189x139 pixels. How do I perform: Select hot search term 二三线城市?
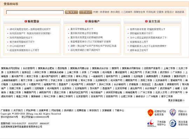pos(127,12)
